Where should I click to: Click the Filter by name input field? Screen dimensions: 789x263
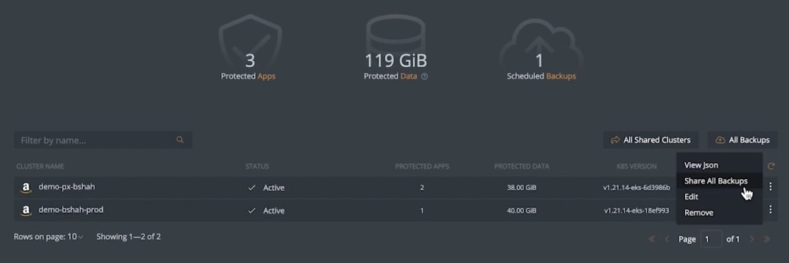[x=95, y=140]
